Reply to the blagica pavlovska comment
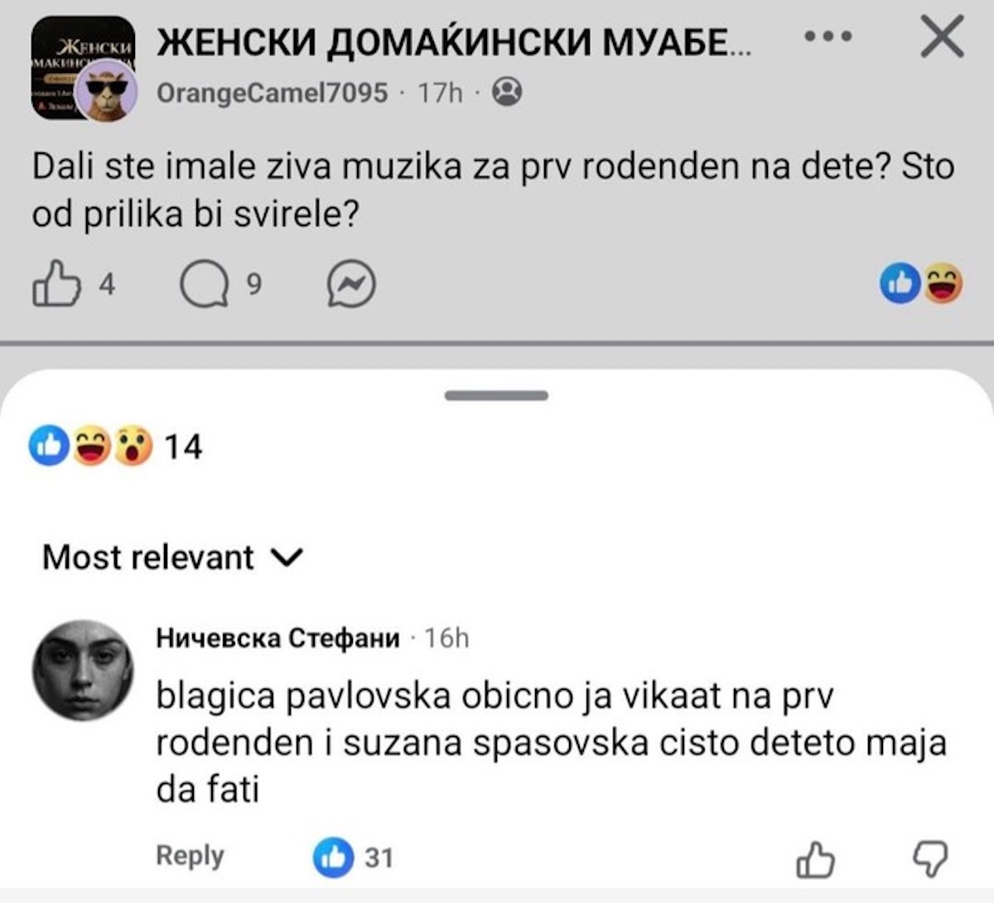The height and width of the screenshot is (903, 994). (x=190, y=856)
